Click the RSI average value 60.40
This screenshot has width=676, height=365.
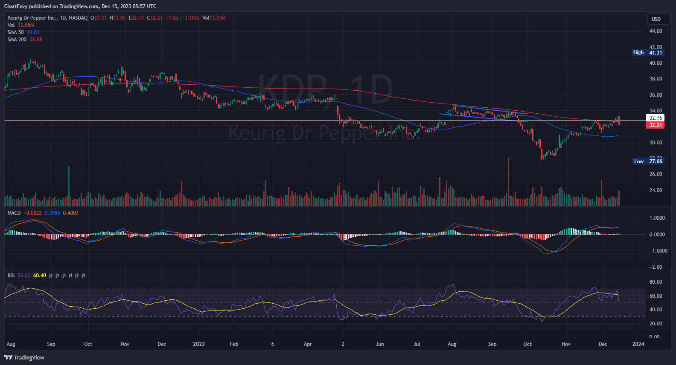[x=40, y=276]
